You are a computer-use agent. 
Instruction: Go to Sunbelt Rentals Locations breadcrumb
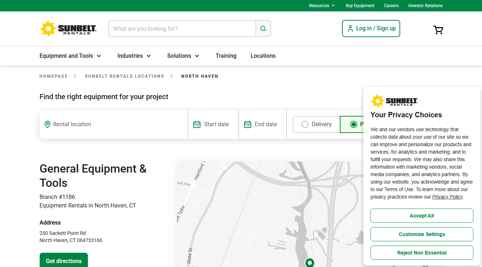(x=124, y=76)
